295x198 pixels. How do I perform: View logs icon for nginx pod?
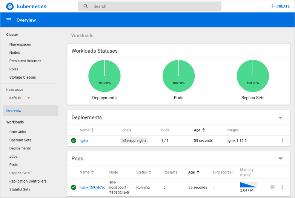(272, 187)
